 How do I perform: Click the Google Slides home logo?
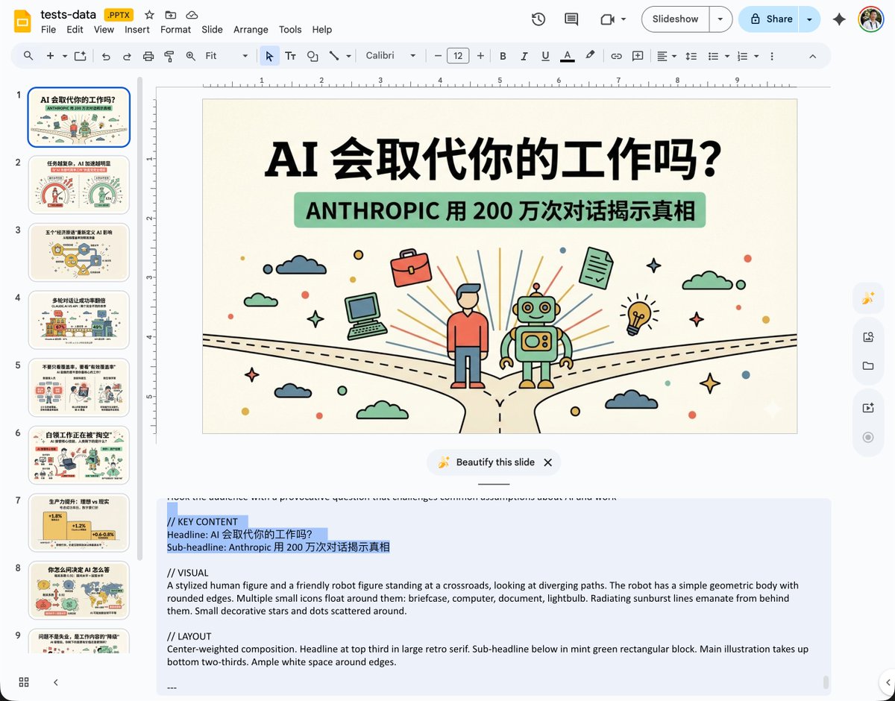coord(22,21)
